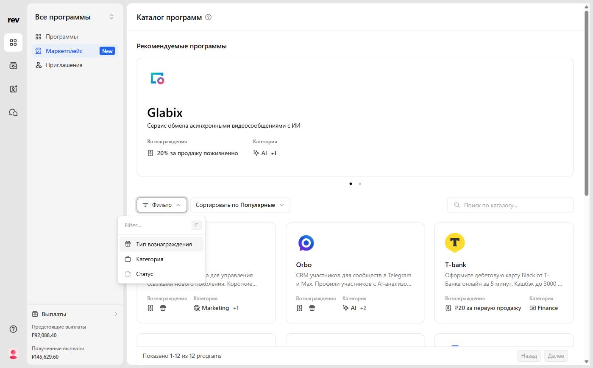Click the 20% за продажу пожизненно reward
This screenshot has width=593, height=368.
198,153
